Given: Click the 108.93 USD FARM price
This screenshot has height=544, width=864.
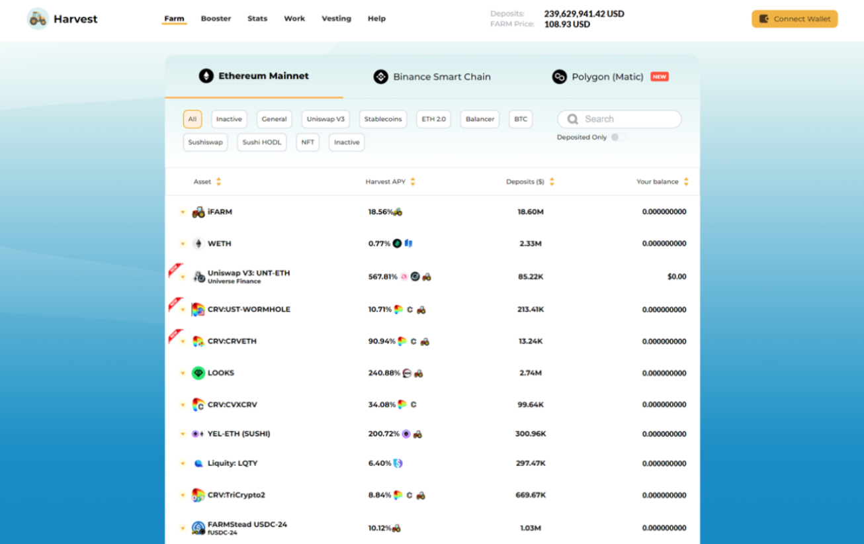Looking at the screenshot, I should pos(567,24).
